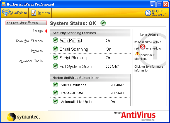Expand the Help & Support dropdown arrow

coord(166,13)
